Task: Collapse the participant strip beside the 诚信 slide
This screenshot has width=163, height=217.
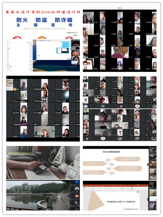Action: [x=148, y=165]
